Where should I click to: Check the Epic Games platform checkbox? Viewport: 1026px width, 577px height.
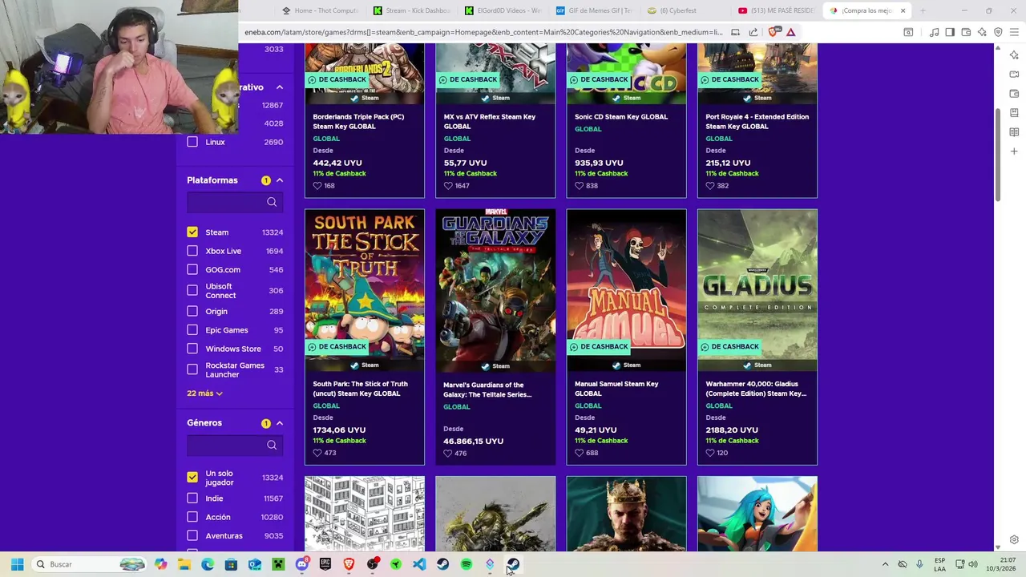point(192,330)
